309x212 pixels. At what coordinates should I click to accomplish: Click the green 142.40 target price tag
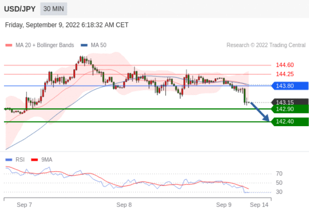(x=290, y=122)
